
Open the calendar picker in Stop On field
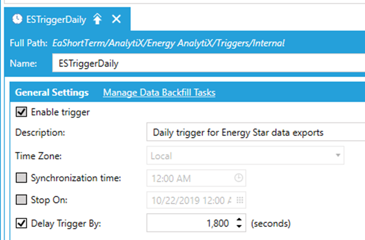(240, 200)
